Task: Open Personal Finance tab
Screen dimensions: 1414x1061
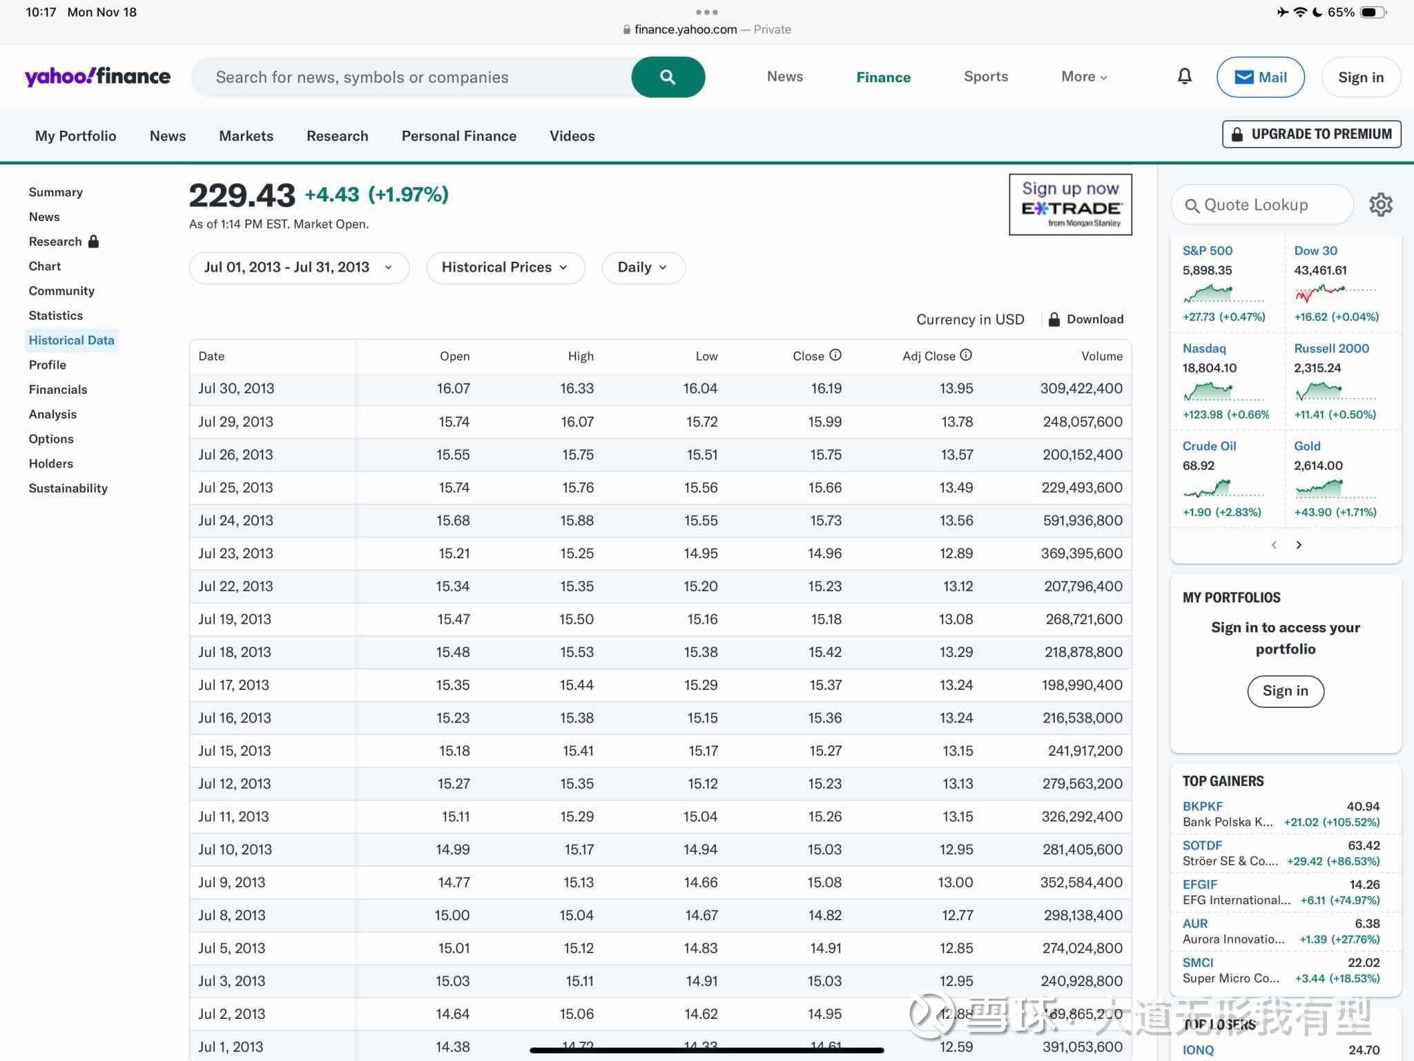Action: click(459, 136)
